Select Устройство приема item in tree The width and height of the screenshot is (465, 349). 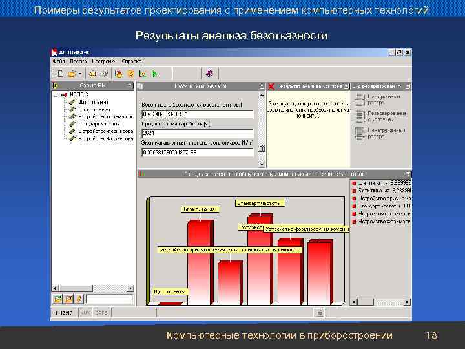[x=106, y=116]
